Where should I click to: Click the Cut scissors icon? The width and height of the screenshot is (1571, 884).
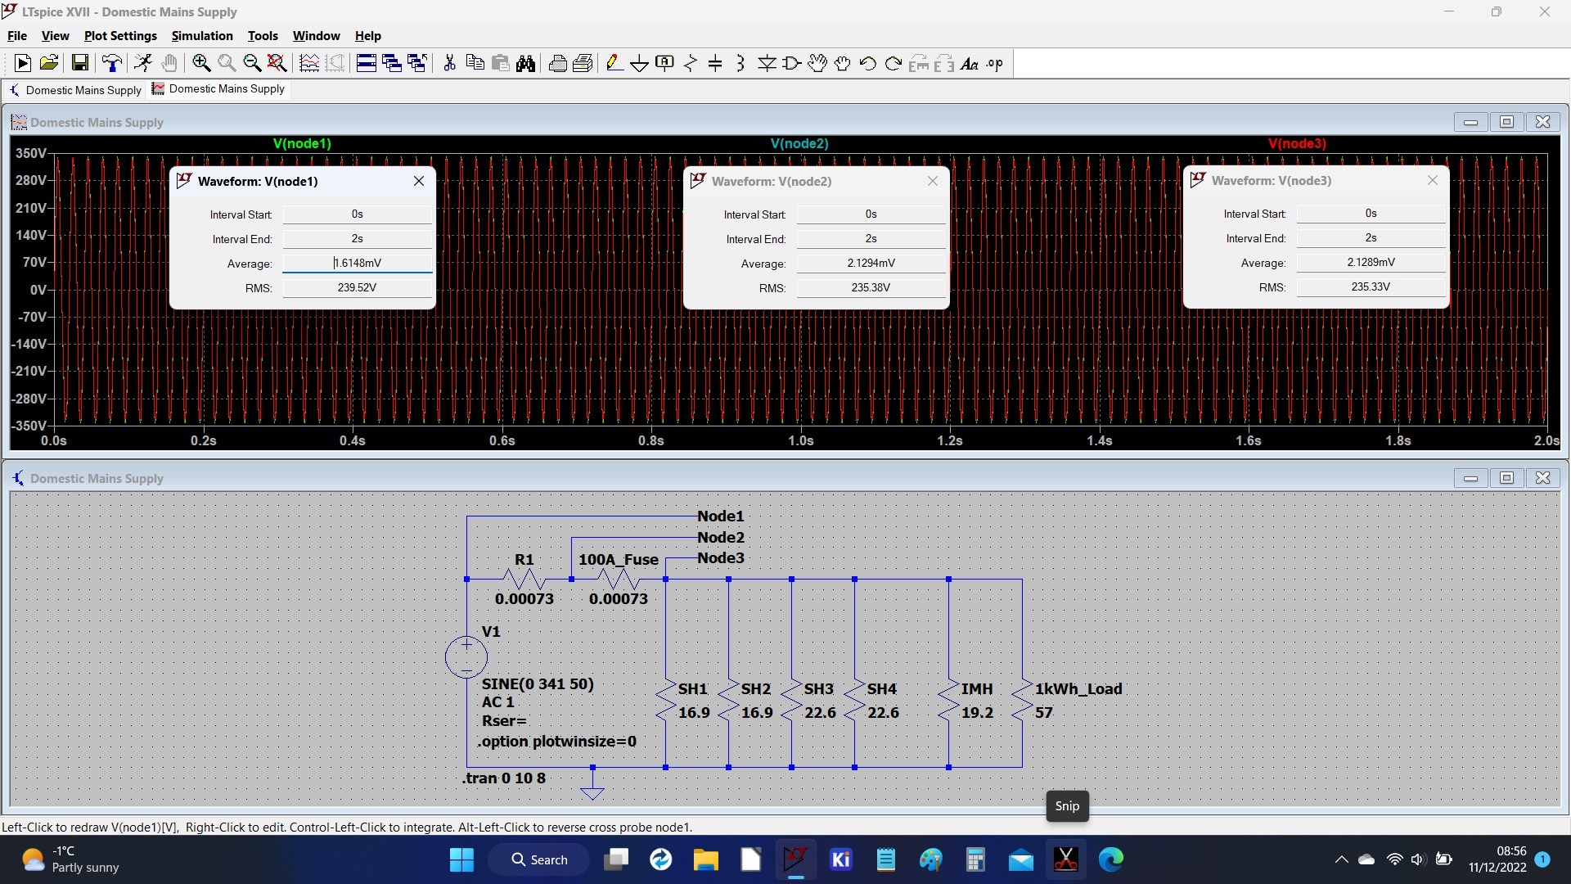(449, 63)
